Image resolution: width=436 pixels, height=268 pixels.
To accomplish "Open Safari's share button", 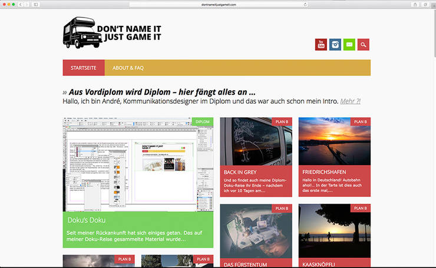I will point(415,5).
